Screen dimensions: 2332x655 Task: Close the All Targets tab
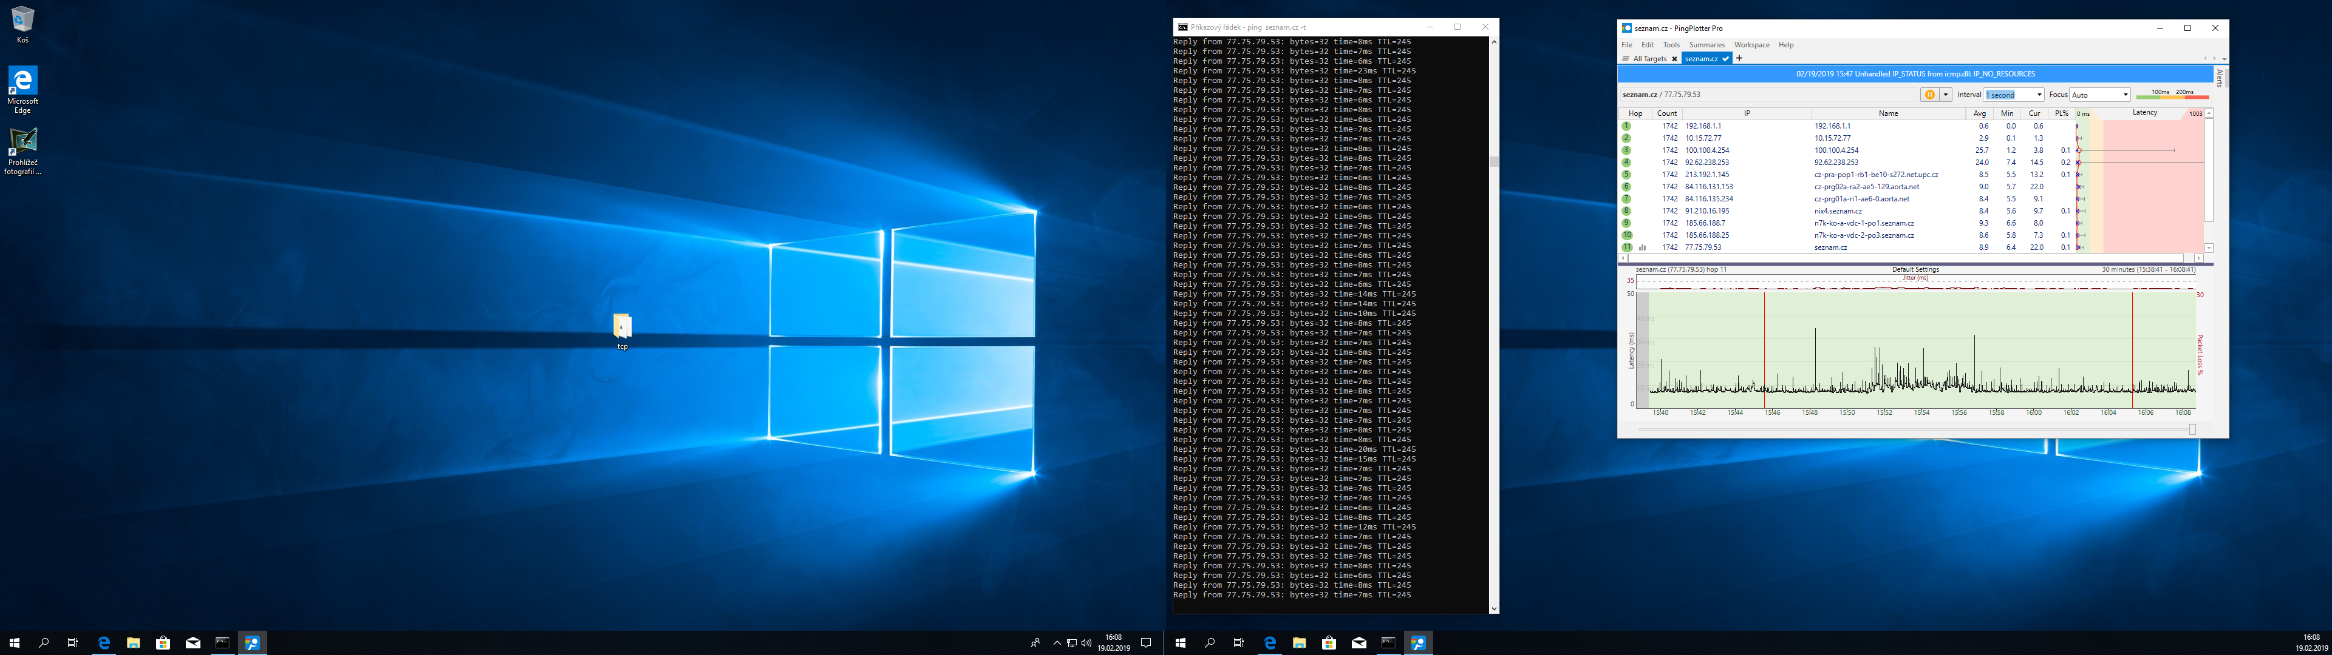click(1674, 59)
